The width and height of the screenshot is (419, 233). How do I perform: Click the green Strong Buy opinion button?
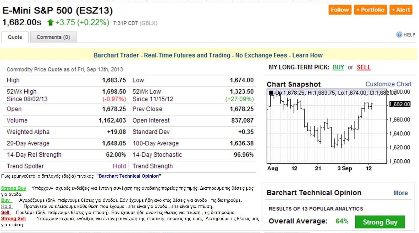380,222
